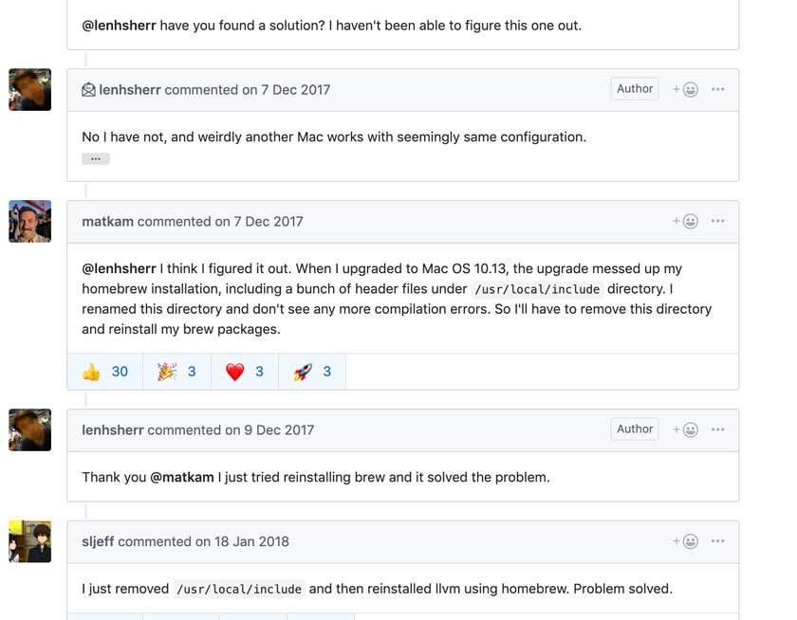Image resolution: width=797 pixels, height=620 pixels.
Task: Open three-dot menu on lenhsherr's 9 Dec comment
Action: 717,429
